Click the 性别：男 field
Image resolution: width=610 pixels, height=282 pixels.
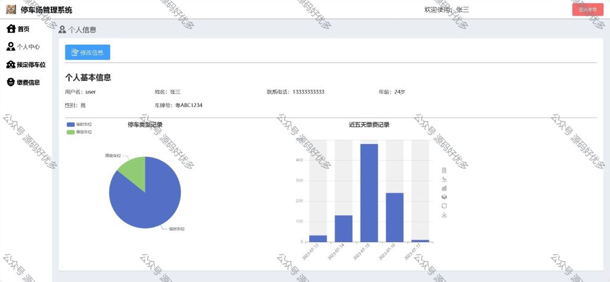pos(76,105)
